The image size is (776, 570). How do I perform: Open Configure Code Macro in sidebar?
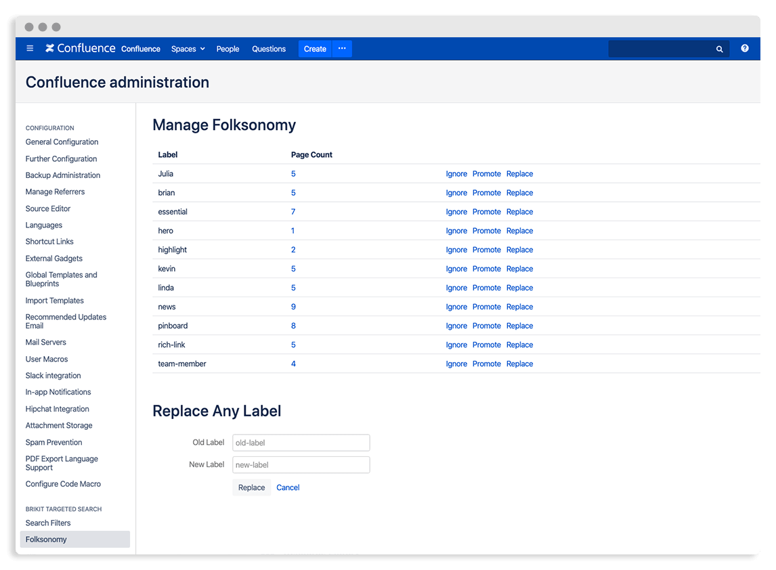64,485
